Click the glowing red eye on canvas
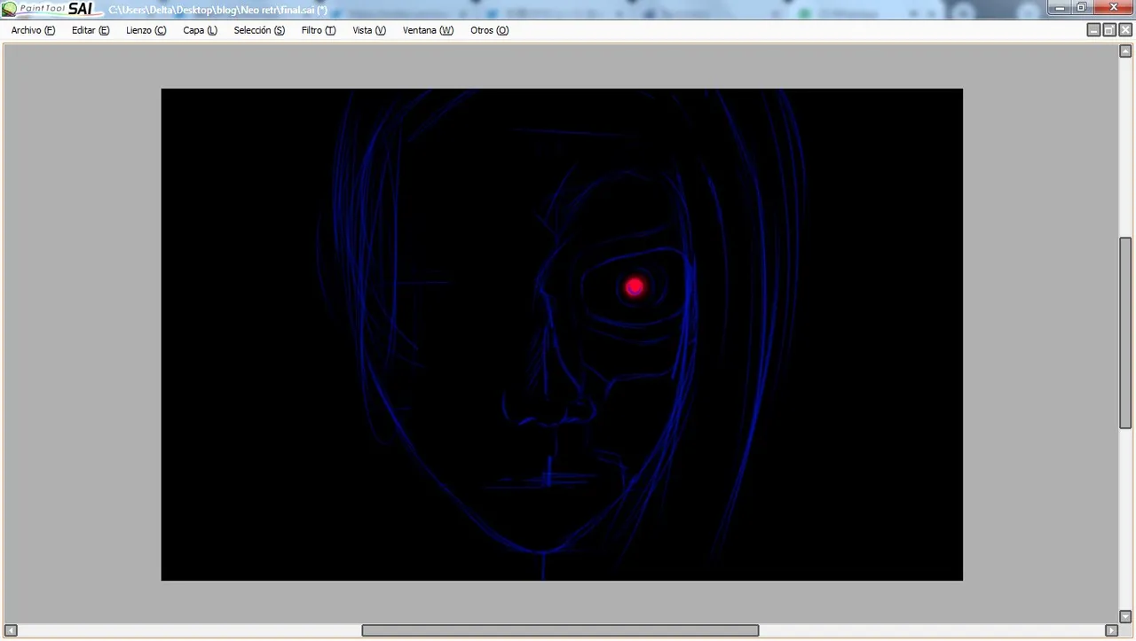Viewport: 1136px width, 641px height. [635, 286]
